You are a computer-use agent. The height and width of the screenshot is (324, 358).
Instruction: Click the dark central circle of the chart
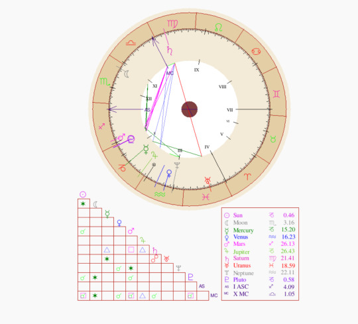click(190, 109)
